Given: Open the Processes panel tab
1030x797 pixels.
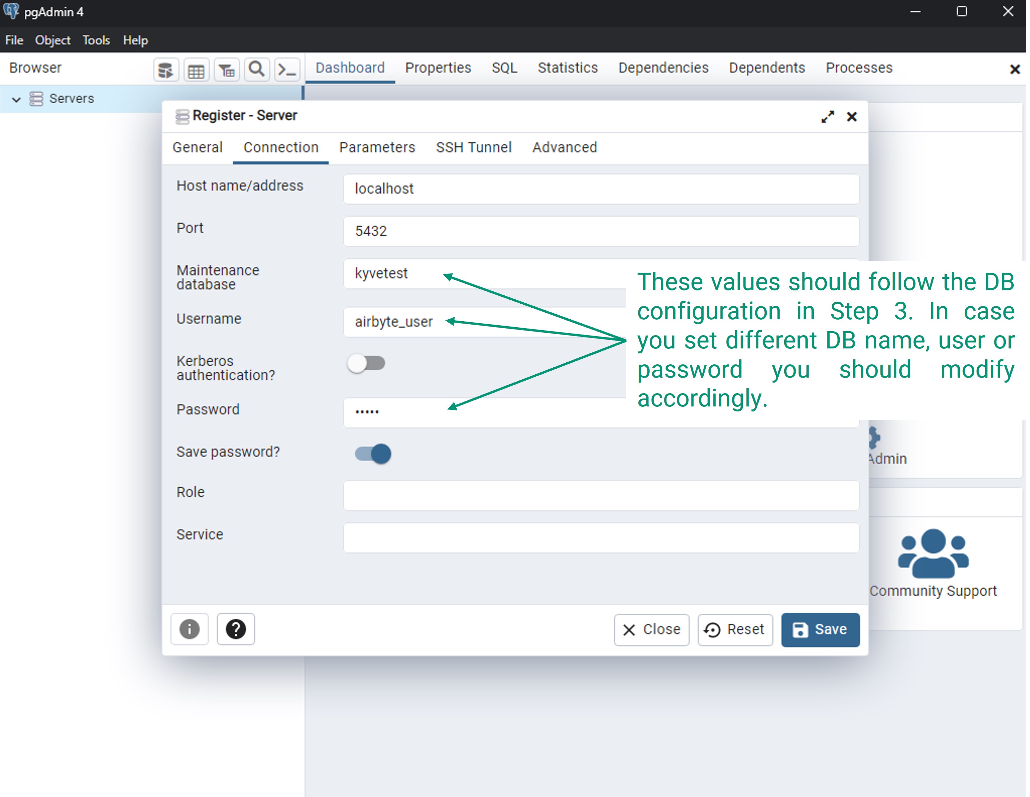Looking at the screenshot, I should (859, 68).
